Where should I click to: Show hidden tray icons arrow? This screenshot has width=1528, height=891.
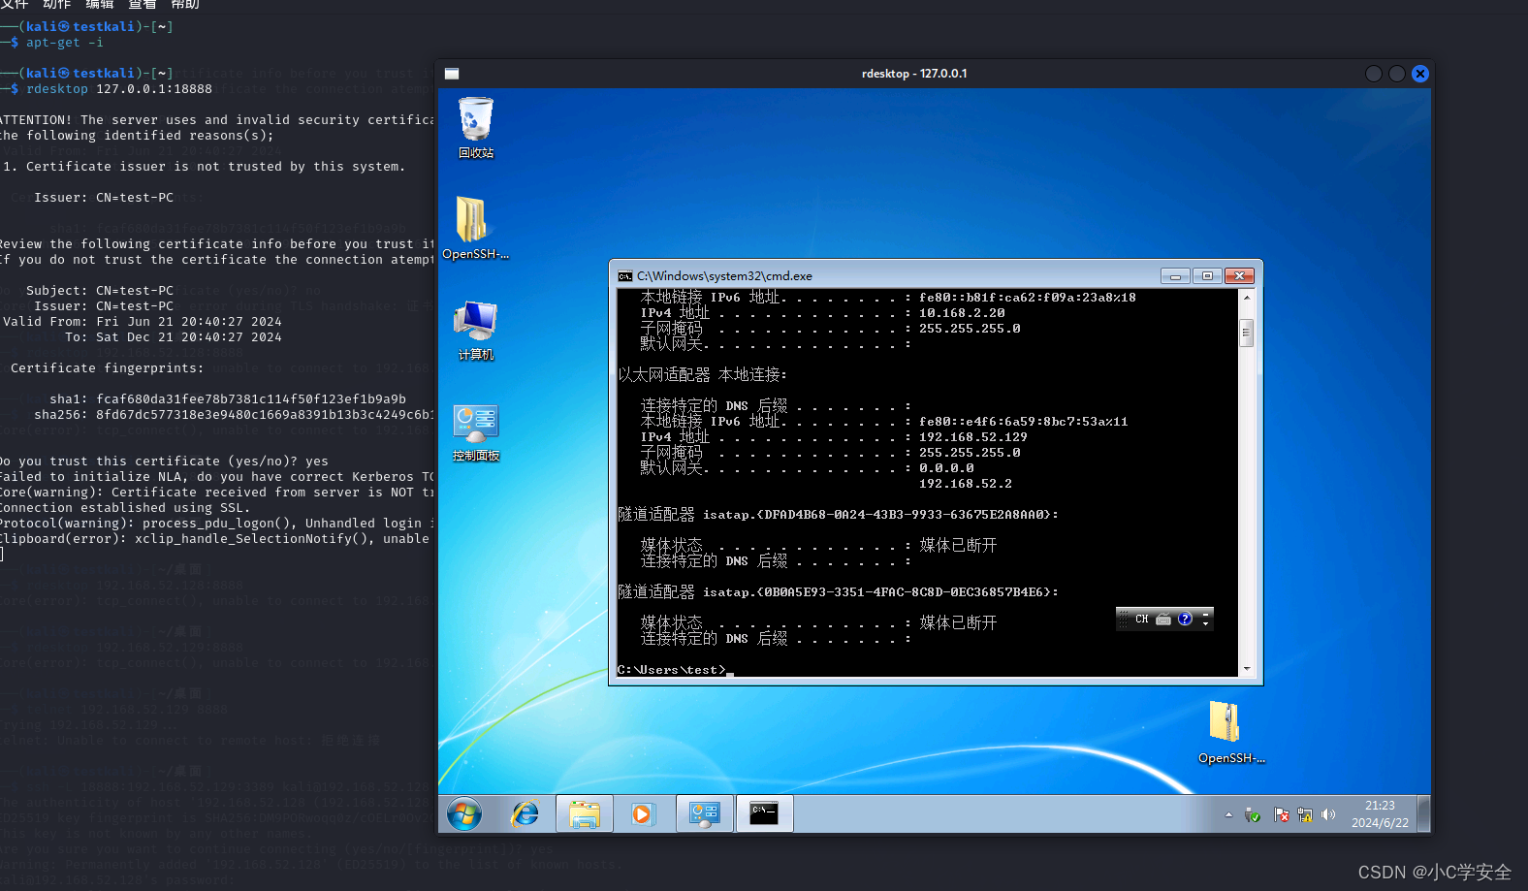point(1228,815)
